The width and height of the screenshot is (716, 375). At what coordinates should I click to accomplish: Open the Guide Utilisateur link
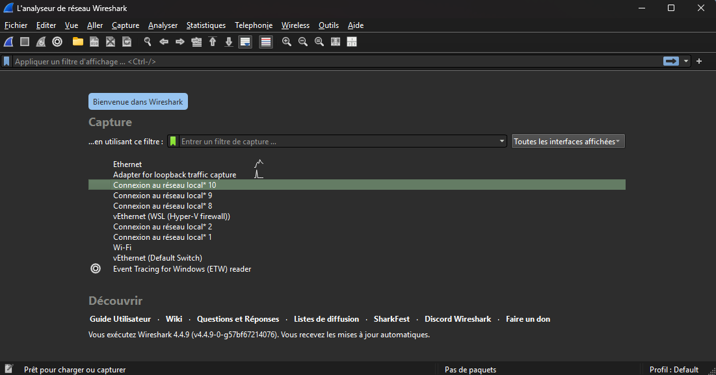tap(120, 319)
